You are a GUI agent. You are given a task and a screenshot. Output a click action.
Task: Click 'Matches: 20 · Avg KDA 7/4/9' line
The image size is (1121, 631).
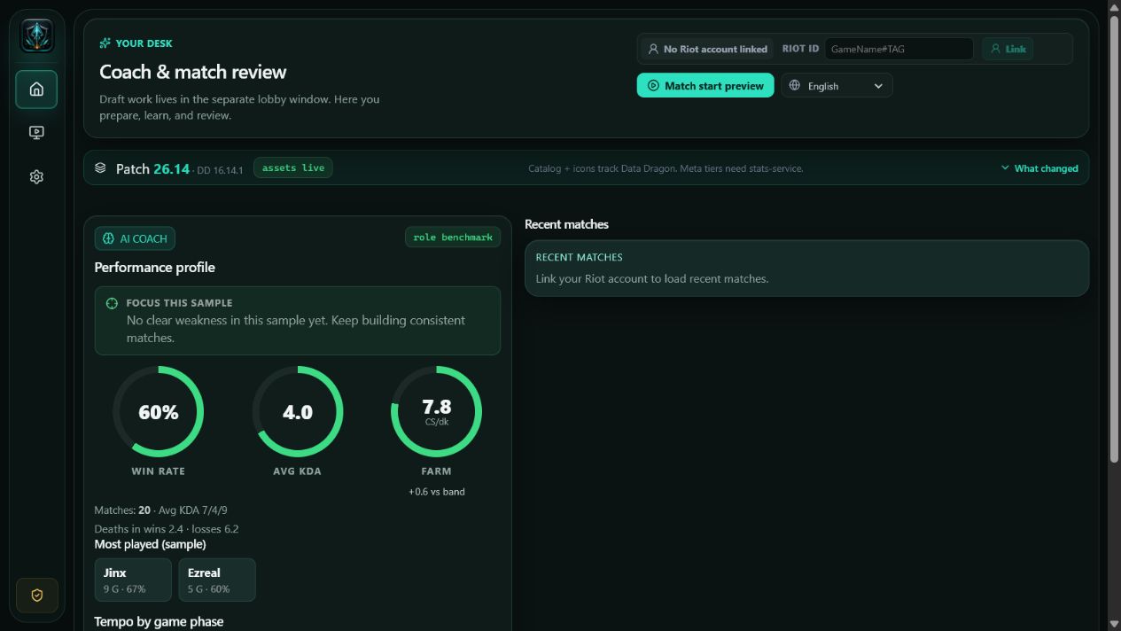coord(161,510)
